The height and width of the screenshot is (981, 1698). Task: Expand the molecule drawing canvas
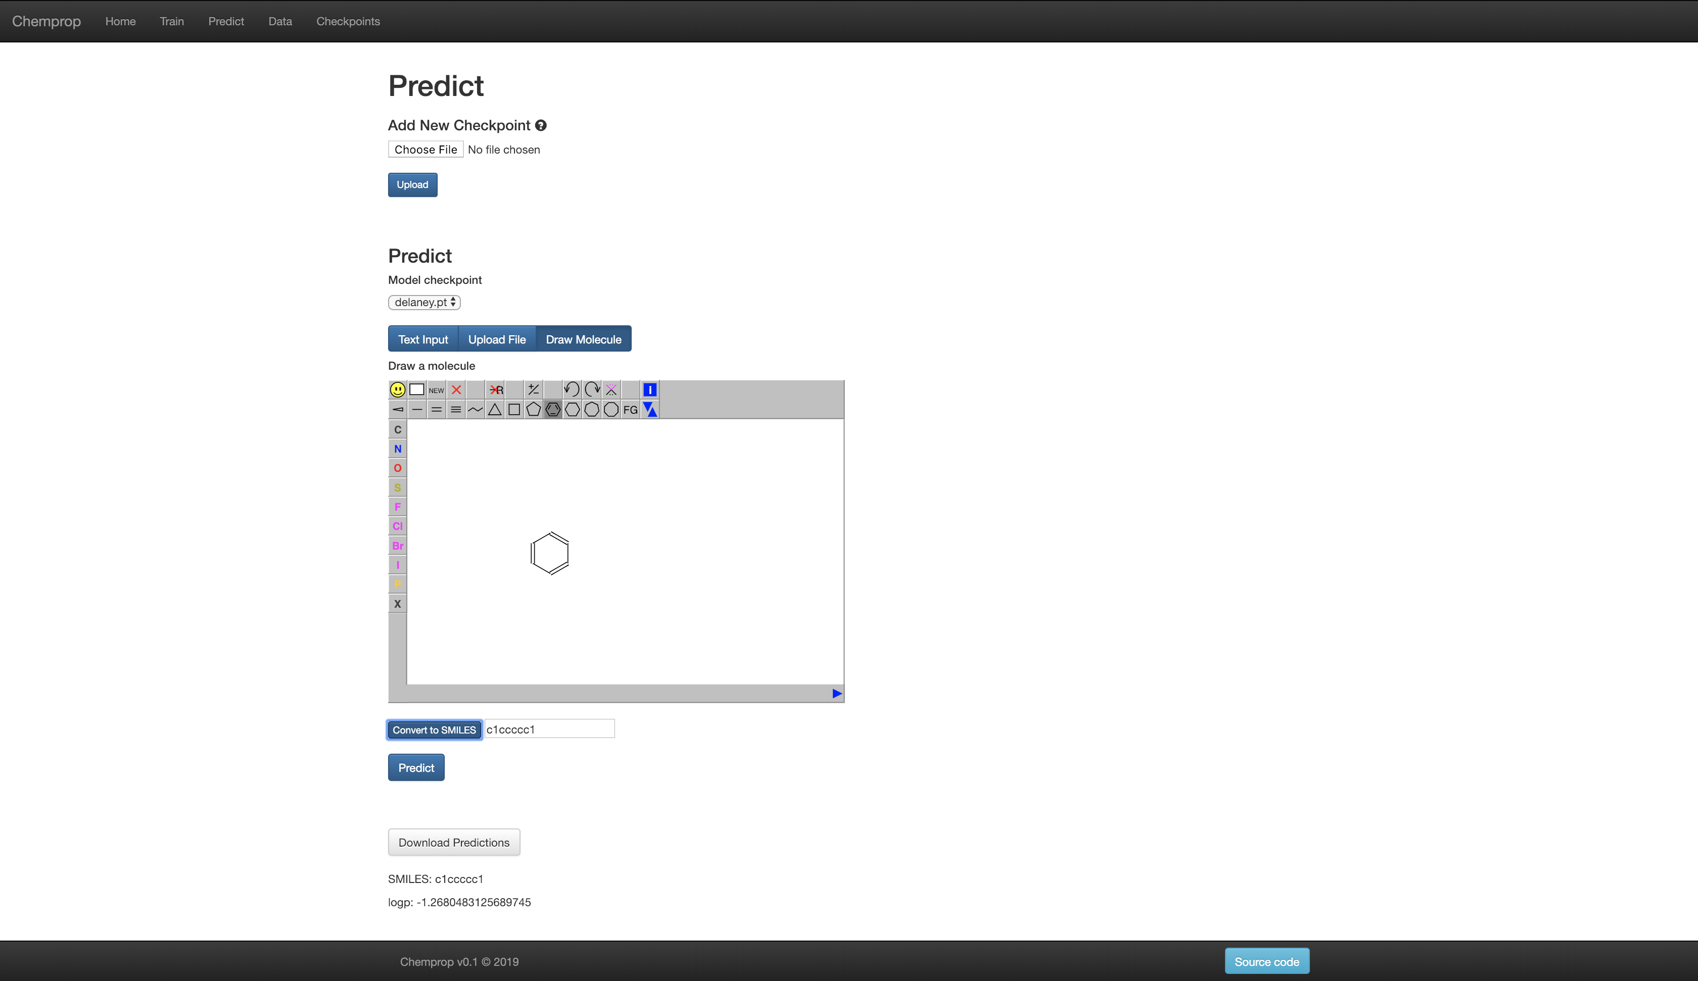coord(836,694)
